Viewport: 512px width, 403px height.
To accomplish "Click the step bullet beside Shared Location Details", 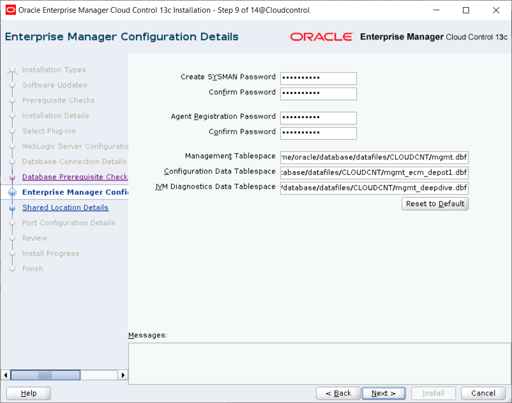I will tap(12, 208).
